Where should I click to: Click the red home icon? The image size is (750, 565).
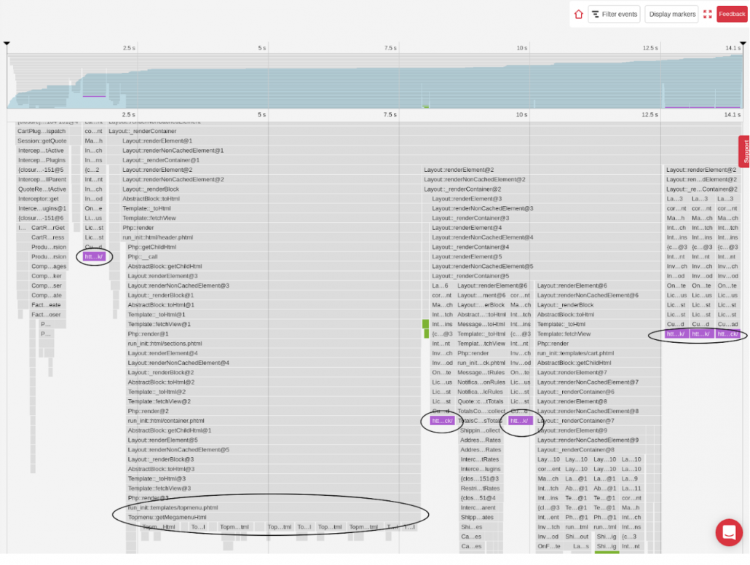click(579, 14)
